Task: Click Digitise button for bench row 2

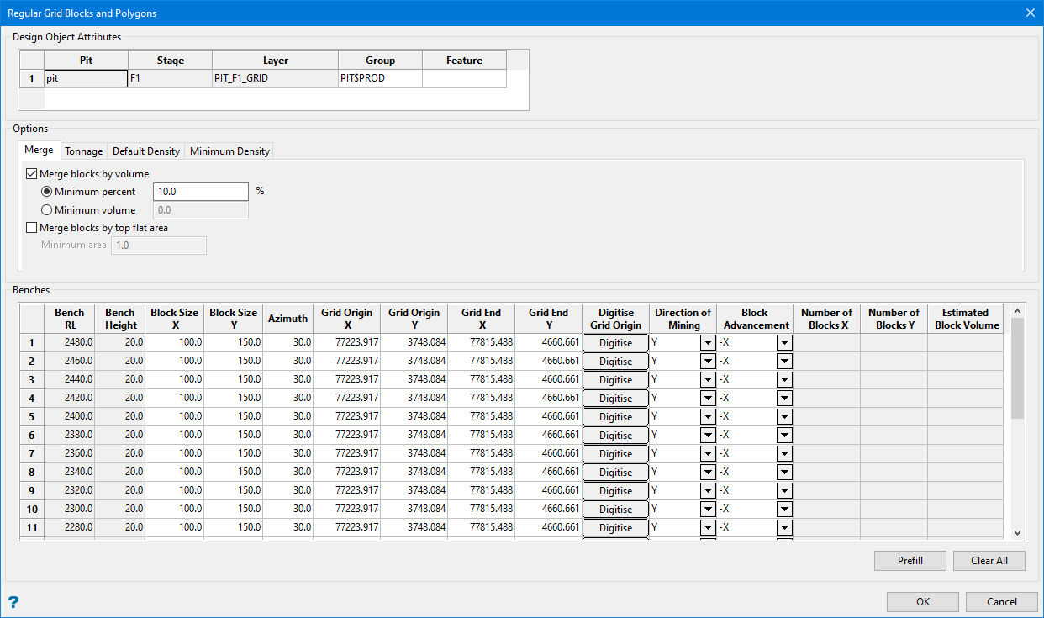Action: click(x=615, y=362)
